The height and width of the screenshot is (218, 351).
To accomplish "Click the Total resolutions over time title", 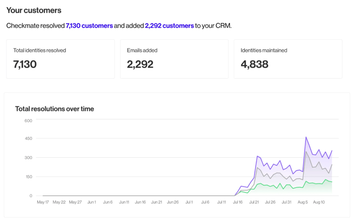I will pyautogui.click(x=54, y=109).
